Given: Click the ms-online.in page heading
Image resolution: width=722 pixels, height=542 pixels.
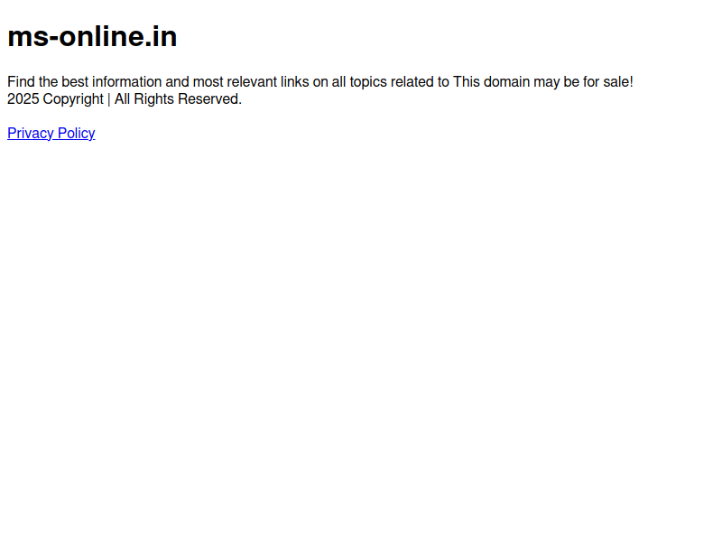Looking at the screenshot, I should tap(92, 36).
